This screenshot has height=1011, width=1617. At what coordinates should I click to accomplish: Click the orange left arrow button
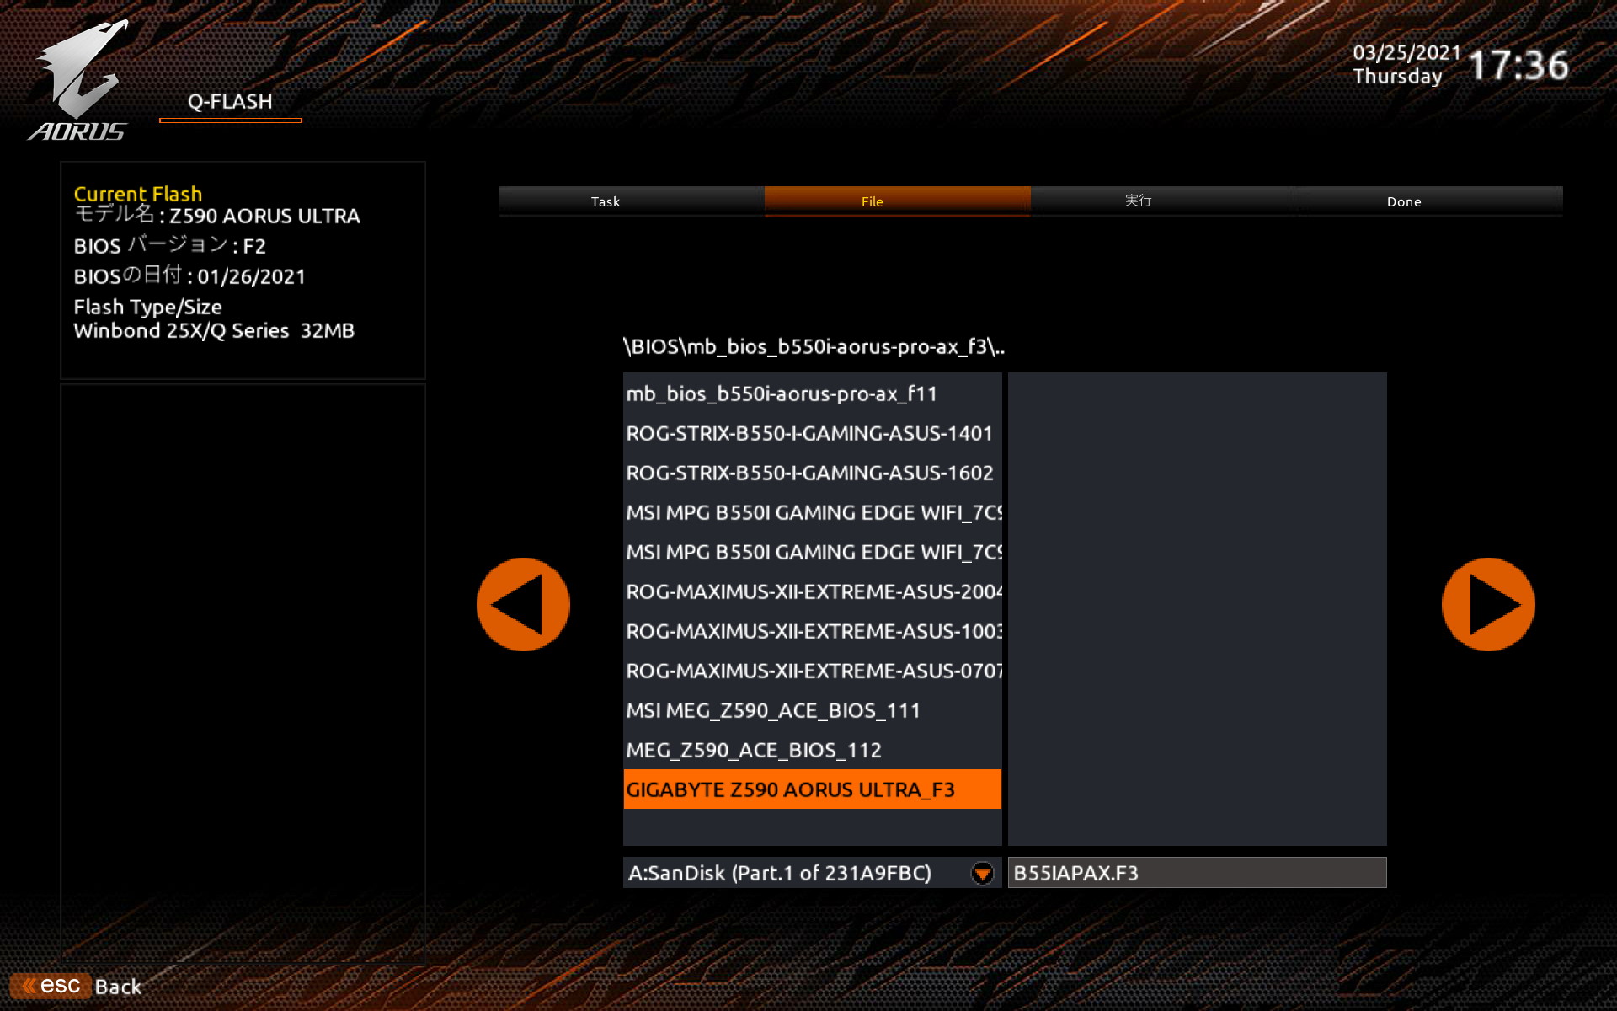[523, 604]
